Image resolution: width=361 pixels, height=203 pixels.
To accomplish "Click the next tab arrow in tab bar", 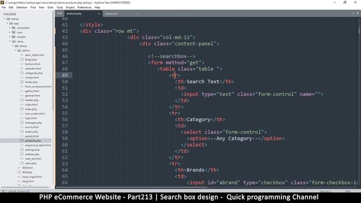I will coord(61,14).
